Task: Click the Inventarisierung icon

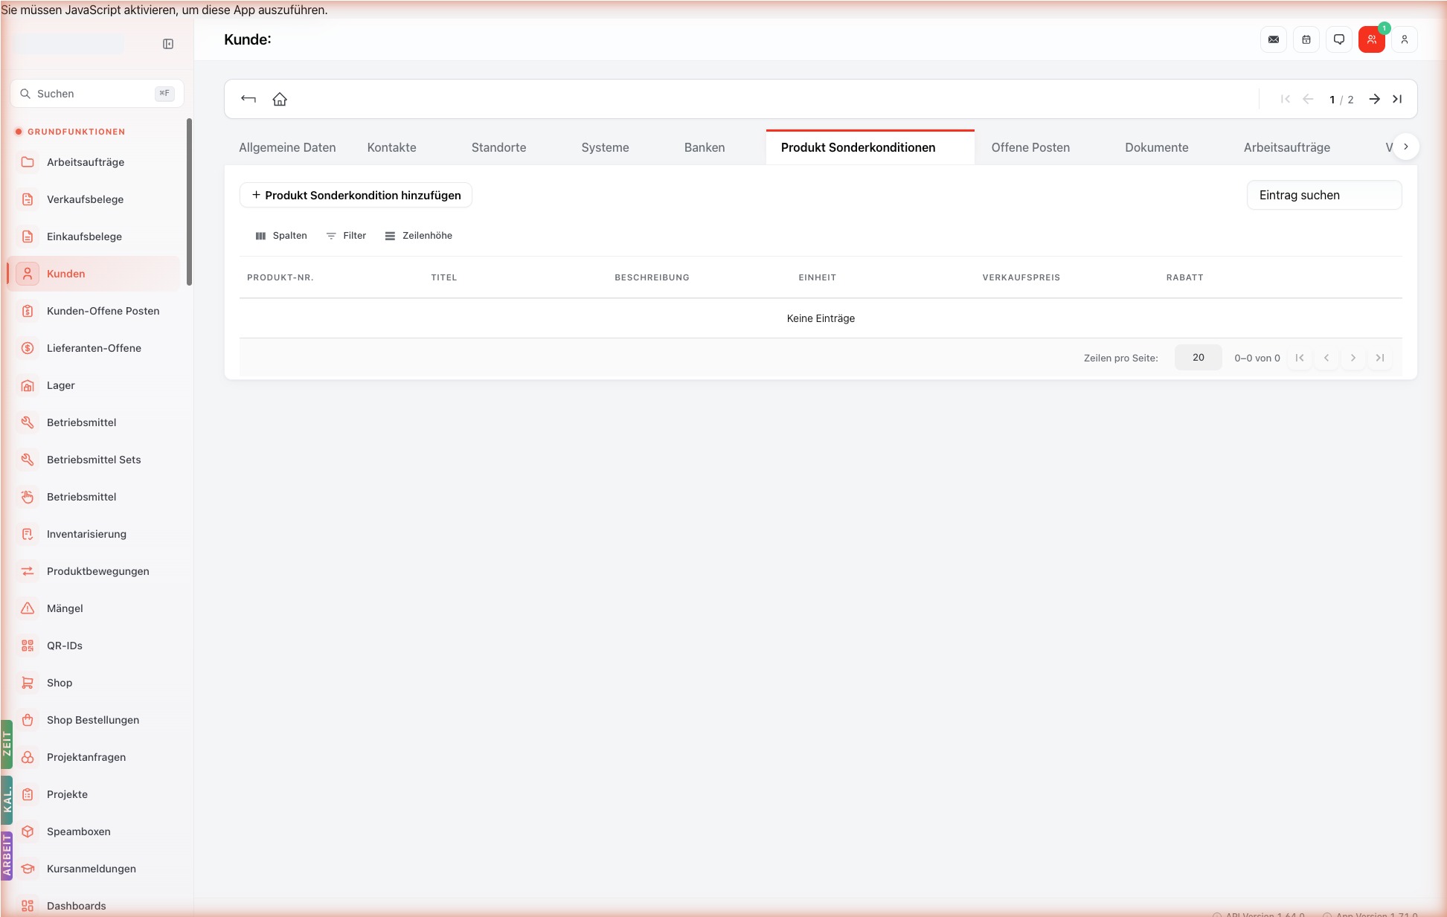Action: 28,534
